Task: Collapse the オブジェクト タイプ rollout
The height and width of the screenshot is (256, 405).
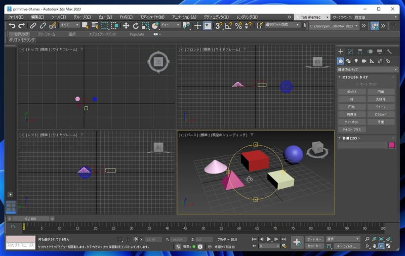Action: pyautogui.click(x=339, y=77)
